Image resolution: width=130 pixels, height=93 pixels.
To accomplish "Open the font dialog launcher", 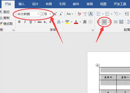I will 92,30.
